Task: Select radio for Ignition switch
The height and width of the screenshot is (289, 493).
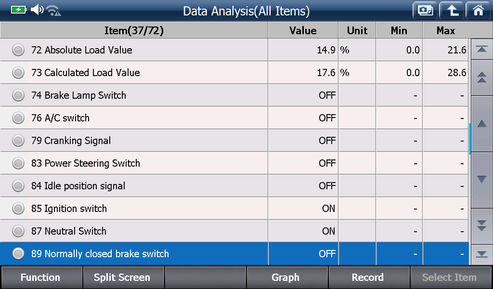Action: (18, 209)
